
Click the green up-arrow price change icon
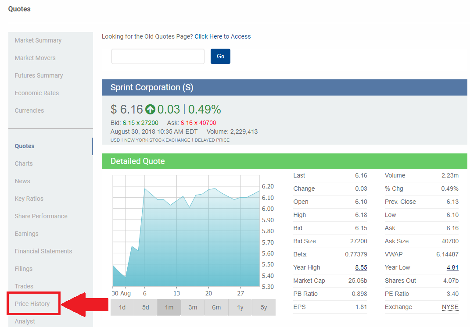point(151,109)
